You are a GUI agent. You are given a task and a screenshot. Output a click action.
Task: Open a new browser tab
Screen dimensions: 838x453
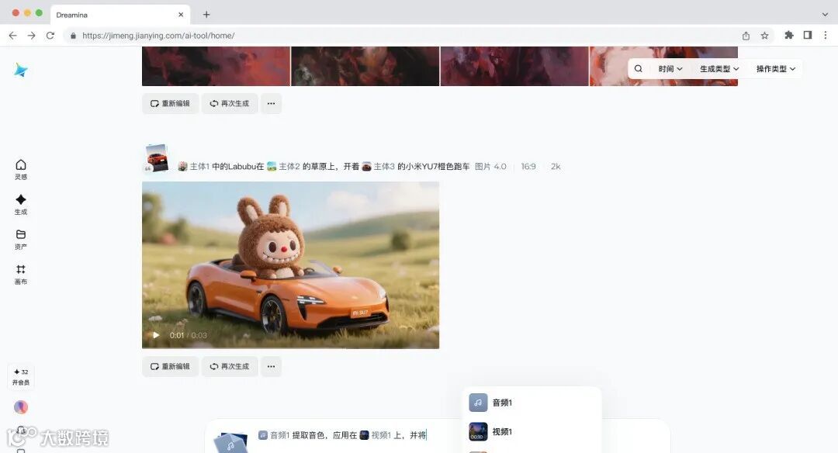tap(206, 15)
